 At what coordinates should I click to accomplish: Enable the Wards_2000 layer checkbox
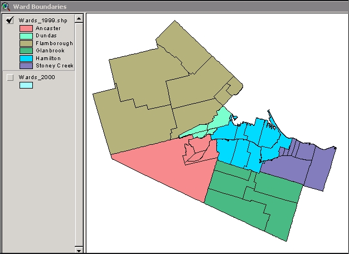[x=10, y=77]
